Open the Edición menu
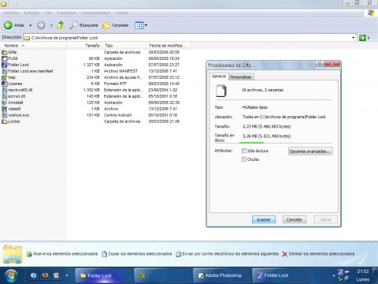This screenshot has height=284, width=378. coord(31,13)
